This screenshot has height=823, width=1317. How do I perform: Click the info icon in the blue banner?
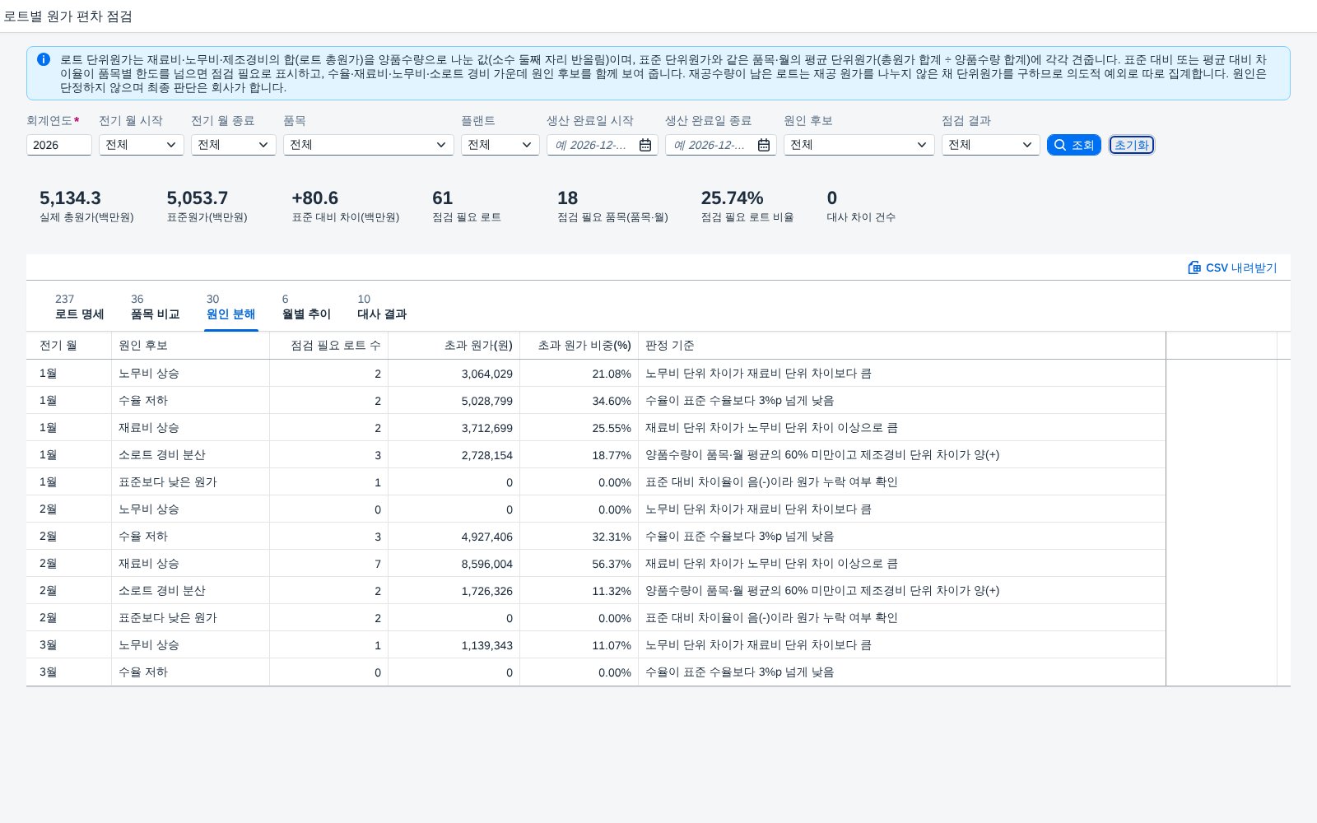point(44,59)
